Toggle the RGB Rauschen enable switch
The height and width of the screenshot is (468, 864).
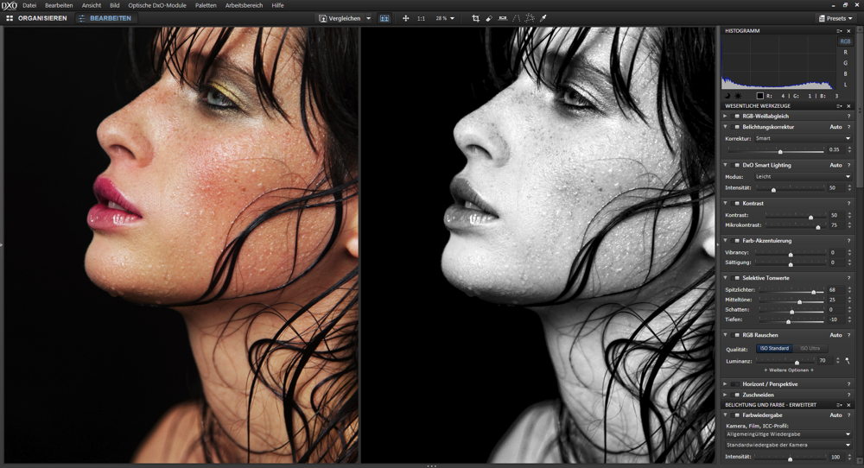[x=735, y=335]
